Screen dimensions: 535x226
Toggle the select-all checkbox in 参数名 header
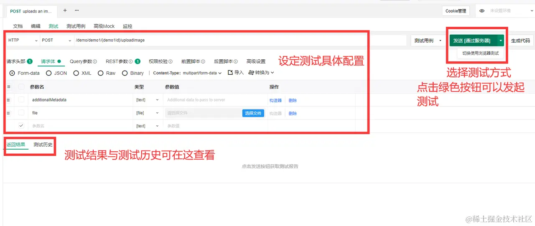tap(21, 87)
